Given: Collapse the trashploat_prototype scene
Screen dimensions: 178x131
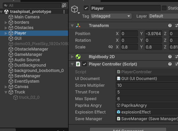Looking at the screenshot, I should tap(1, 12).
